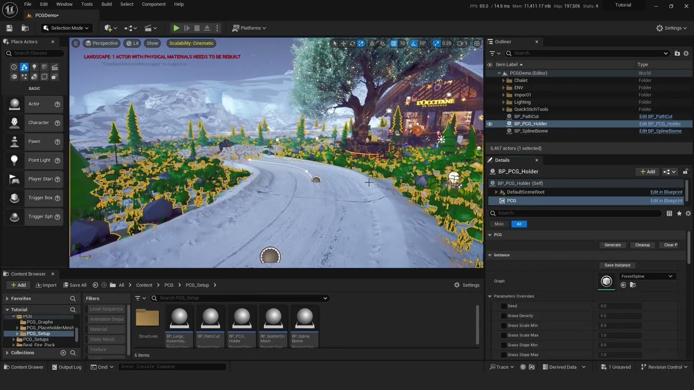Collapse the Parameters Overrides section
This screenshot has width=694, height=390.
tap(490, 296)
